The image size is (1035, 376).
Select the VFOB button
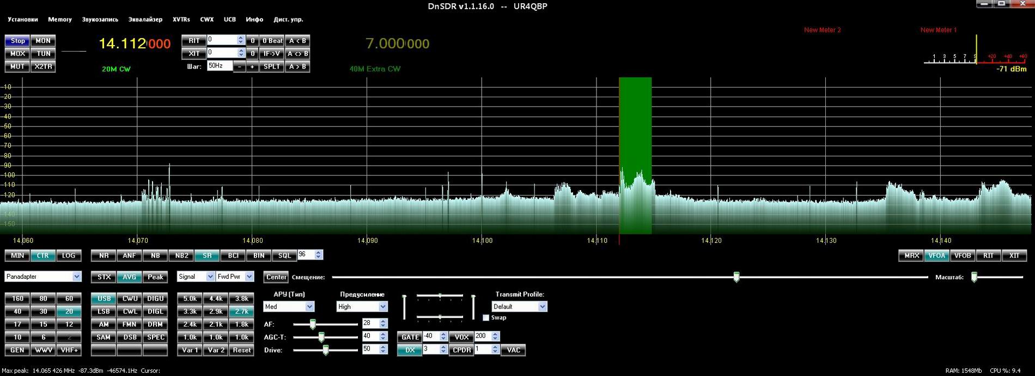(x=963, y=255)
